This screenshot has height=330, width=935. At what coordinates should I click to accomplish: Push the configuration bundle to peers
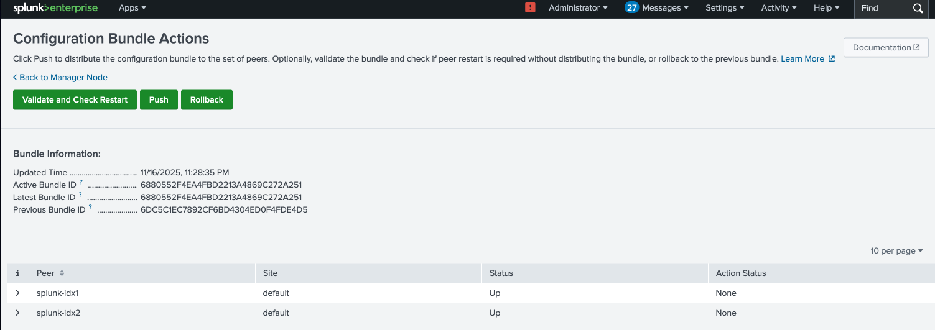point(159,100)
